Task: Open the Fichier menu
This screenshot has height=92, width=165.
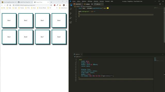Action: 74,1
